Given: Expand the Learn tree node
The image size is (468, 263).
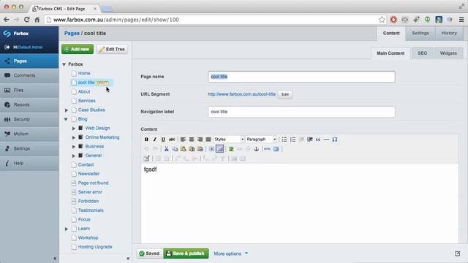Looking at the screenshot, I should [x=67, y=229].
